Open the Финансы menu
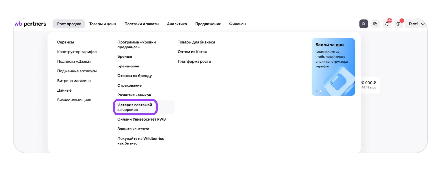This screenshot has width=441, height=171. click(238, 24)
